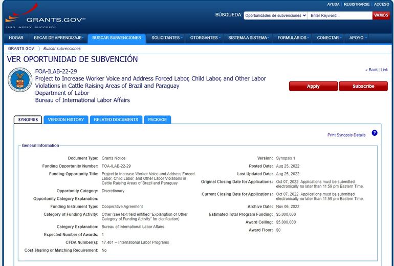The width and height of the screenshot is (394, 266).
Task: Expand the FORMULARIOS menu
Action: coord(293,38)
